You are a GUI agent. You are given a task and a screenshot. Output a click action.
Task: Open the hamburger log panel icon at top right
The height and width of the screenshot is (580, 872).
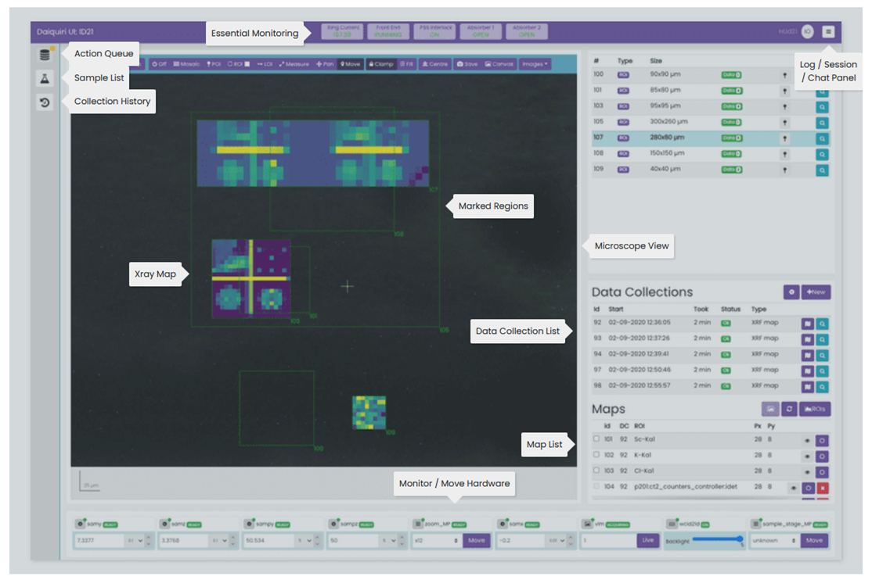(x=828, y=32)
